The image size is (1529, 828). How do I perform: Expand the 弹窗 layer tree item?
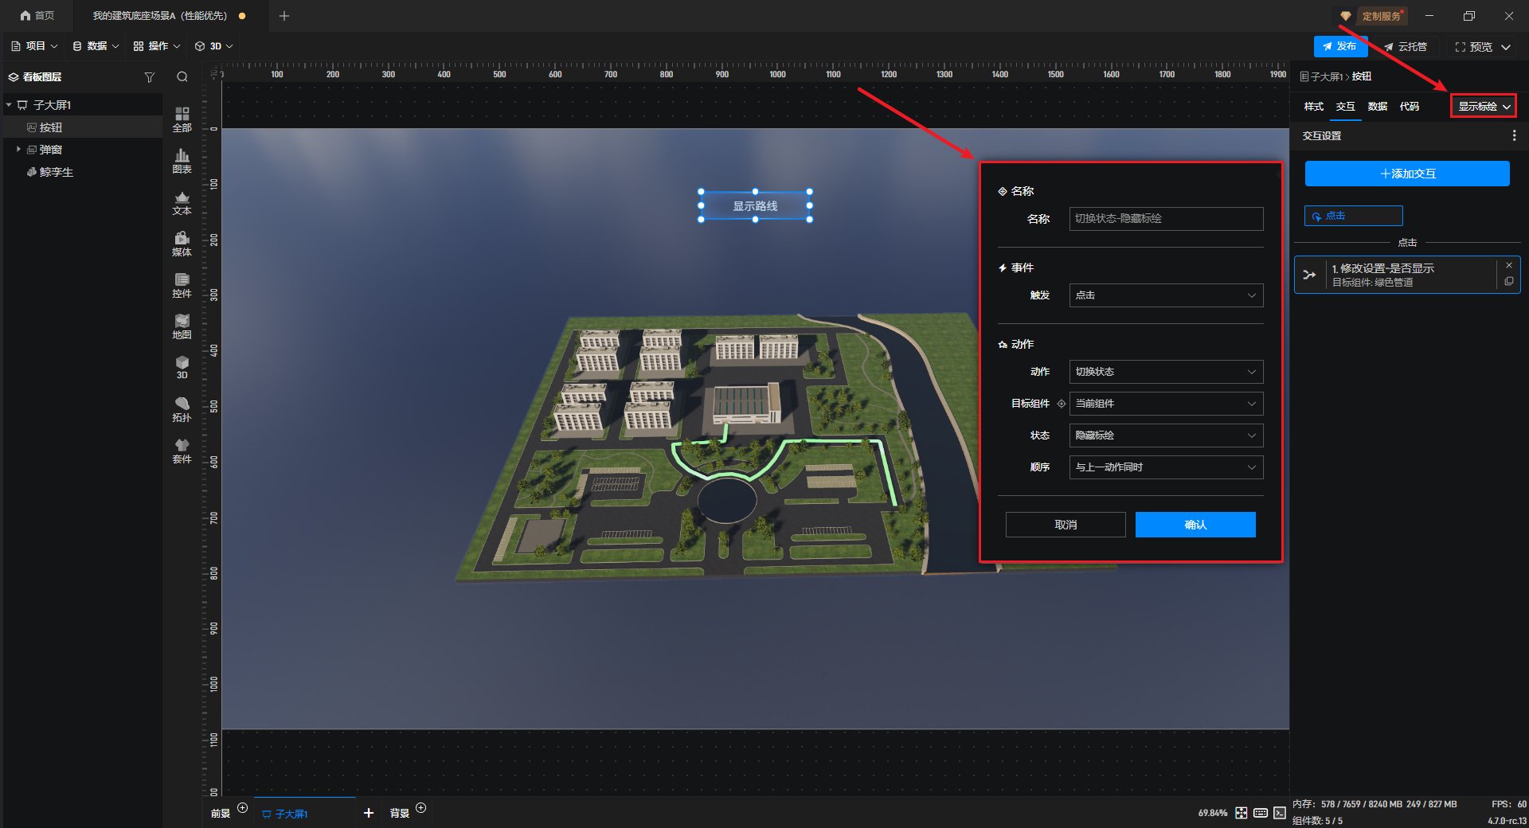(18, 150)
